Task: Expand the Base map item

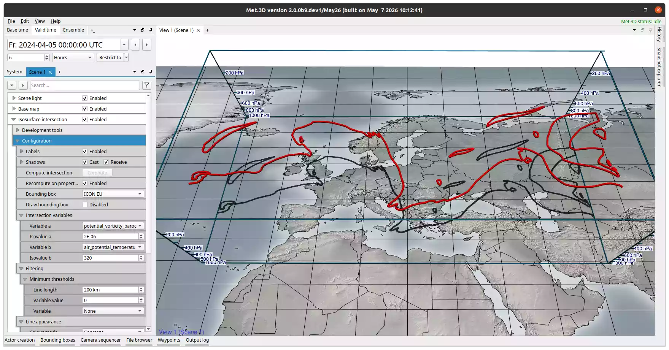Action: (x=14, y=109)
